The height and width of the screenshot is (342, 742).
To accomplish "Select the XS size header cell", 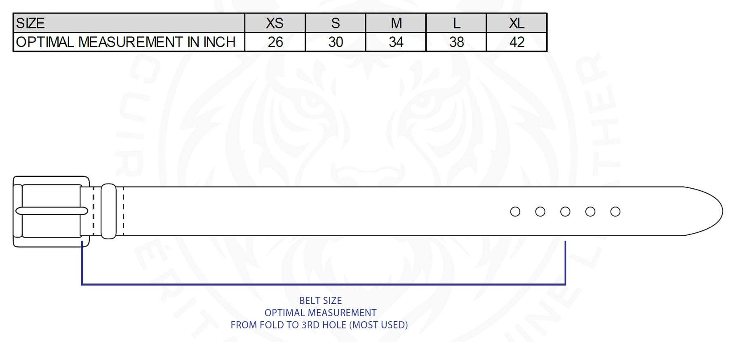I will tap(275, 23).
